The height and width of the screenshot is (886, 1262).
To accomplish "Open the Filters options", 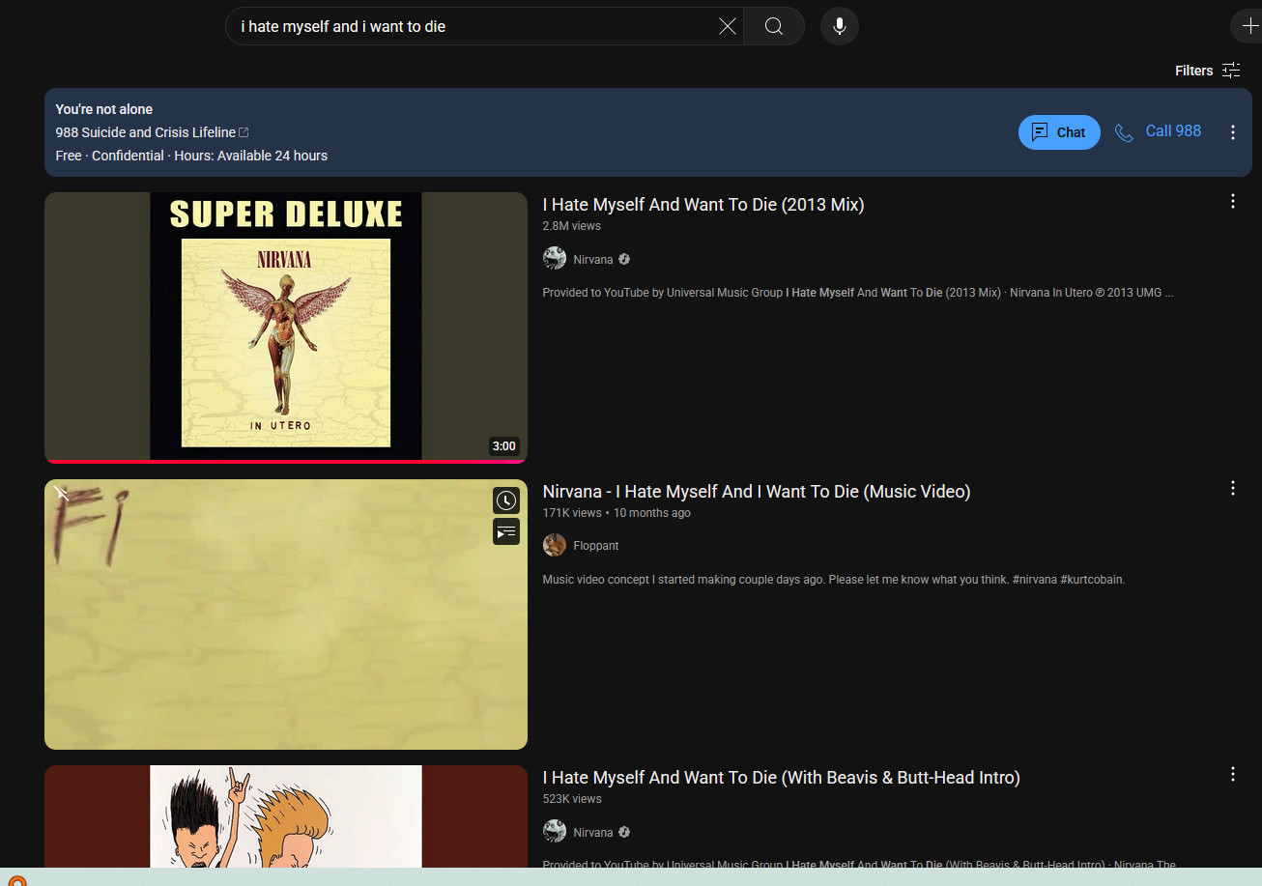I will point(1207,71).
